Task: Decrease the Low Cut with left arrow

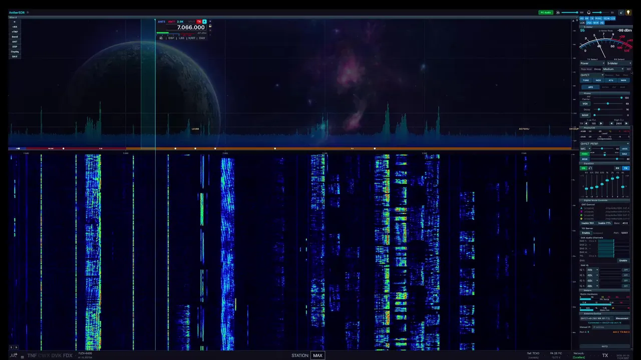Action: click(x=586, y=123)
